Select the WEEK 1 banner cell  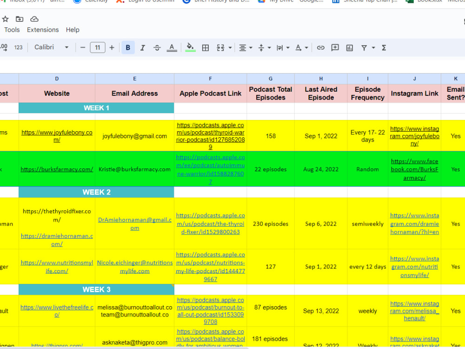pos(96,108)
